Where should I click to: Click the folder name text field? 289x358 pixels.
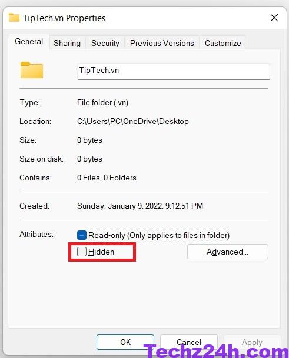pyautogui.click(x=174, y=72)
